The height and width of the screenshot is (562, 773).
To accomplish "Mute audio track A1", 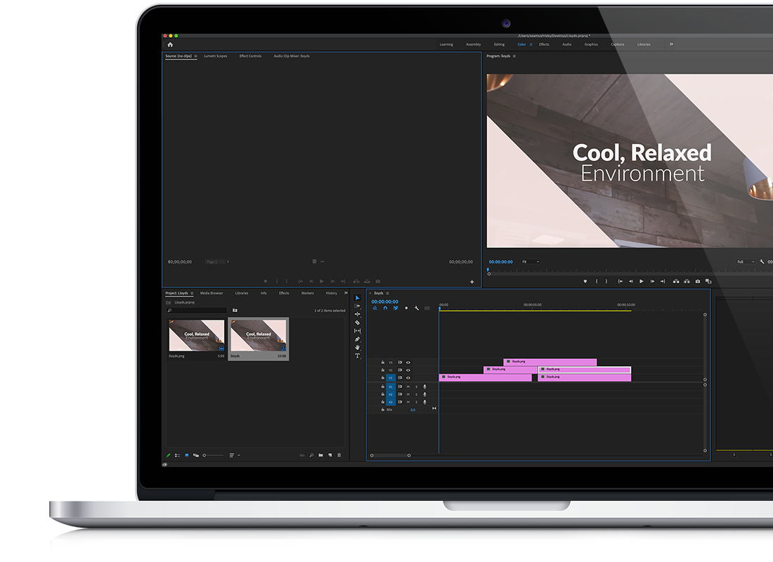I will (x=408, y=386).
